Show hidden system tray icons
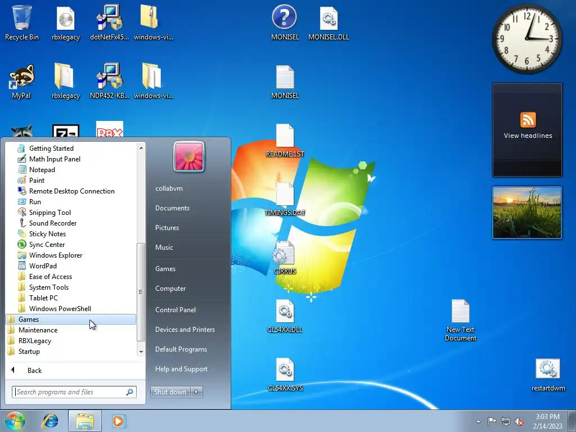Image resolution: width=576 pixels, height=432 pixels. coord(478,421)
